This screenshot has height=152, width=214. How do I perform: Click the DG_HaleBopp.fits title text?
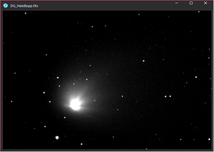click(x=24, y=6)
